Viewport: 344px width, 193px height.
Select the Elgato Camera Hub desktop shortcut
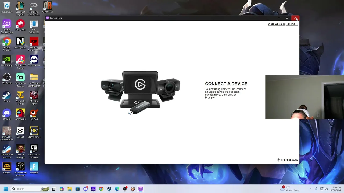click(x=7, y=27)
